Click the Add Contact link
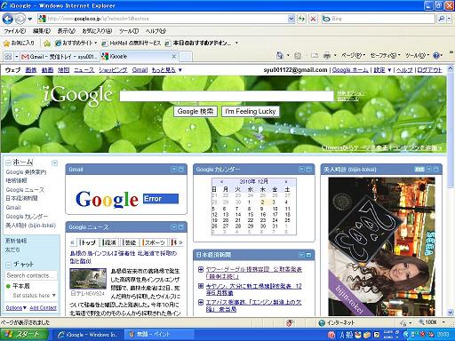The image size is (455, 341). [44, 308]
